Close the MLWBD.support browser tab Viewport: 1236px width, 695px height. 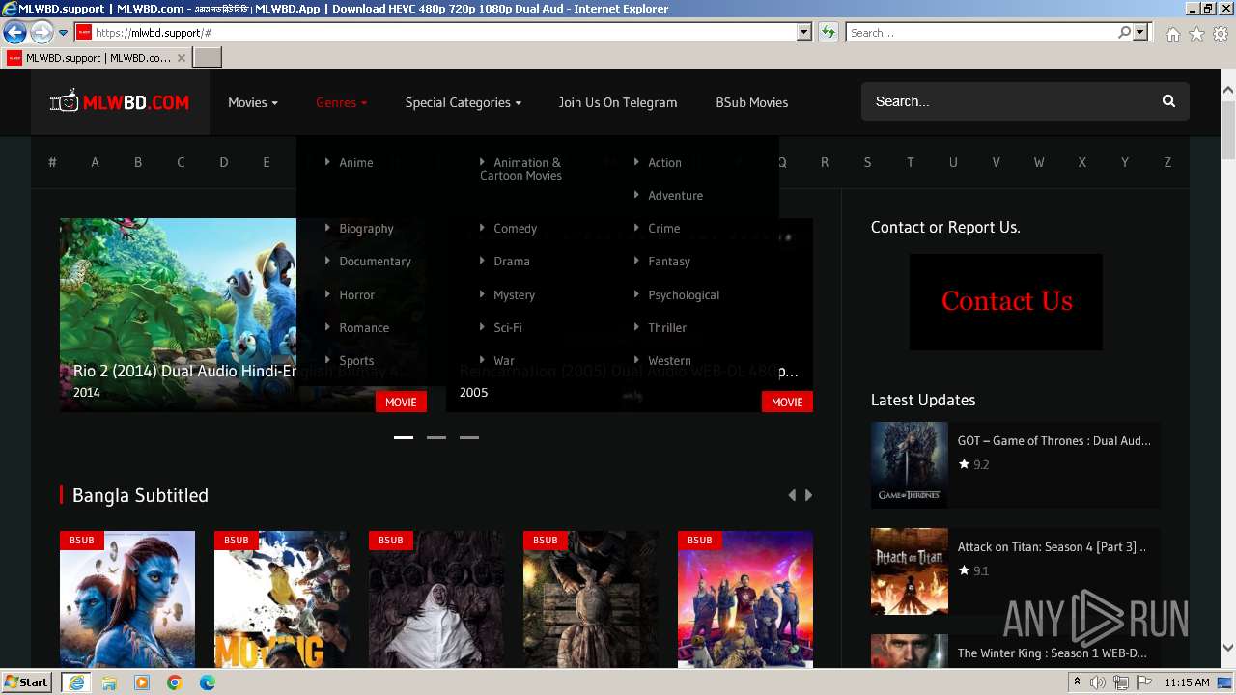[181, 58]
